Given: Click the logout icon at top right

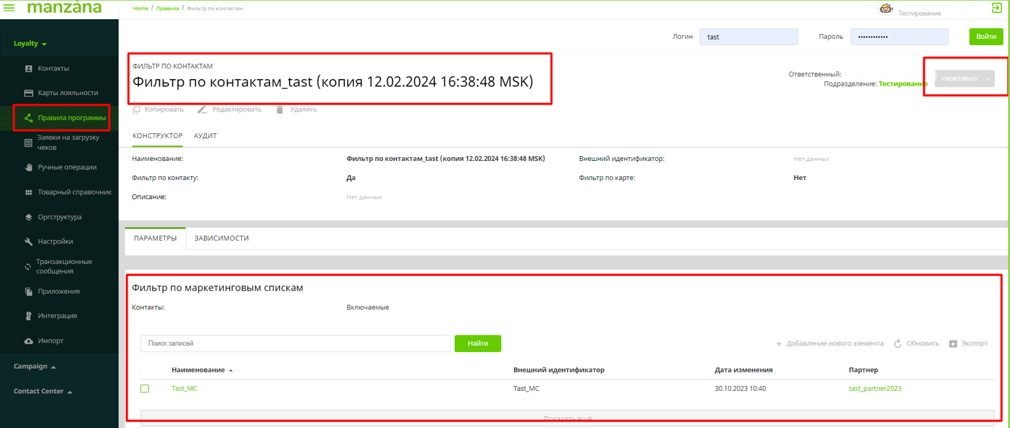Looking at the screenshot, I should (996, 8).
